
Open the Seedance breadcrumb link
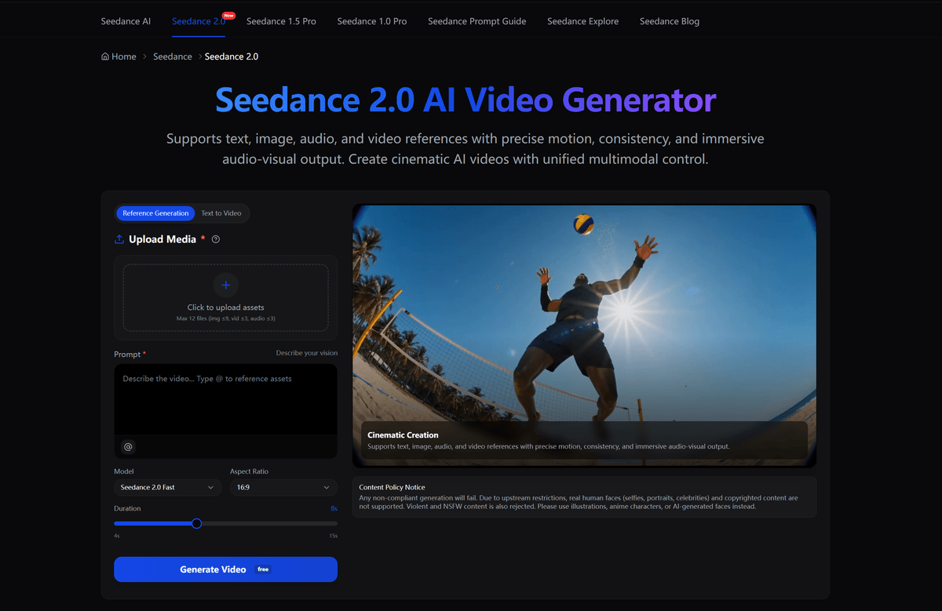[172, 56]
